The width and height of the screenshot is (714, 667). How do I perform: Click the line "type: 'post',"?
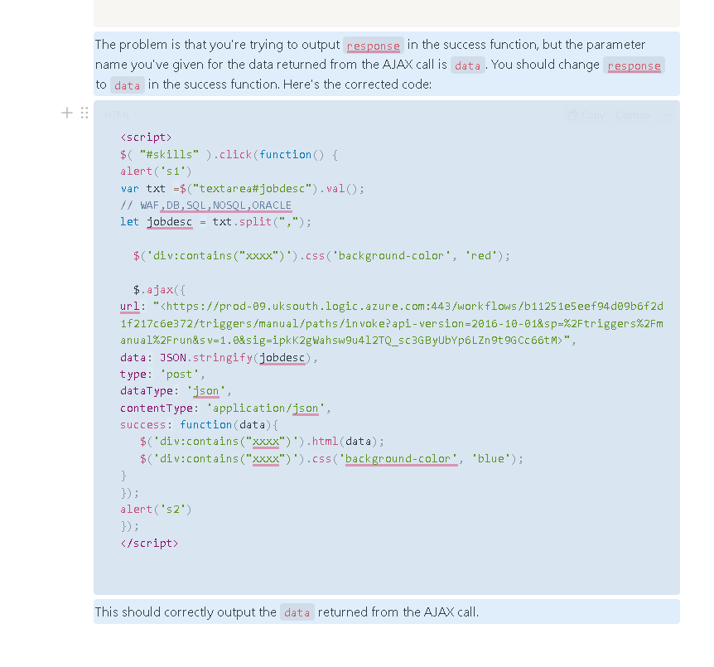(162, 374)
